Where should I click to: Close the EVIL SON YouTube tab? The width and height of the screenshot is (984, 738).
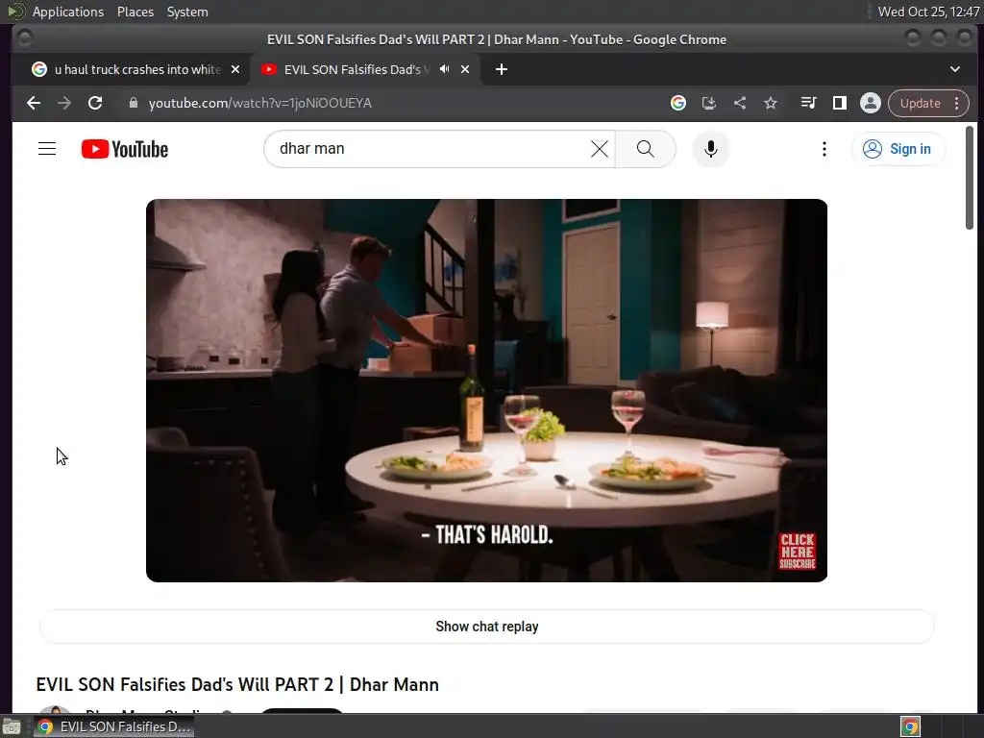coord(465,69)
